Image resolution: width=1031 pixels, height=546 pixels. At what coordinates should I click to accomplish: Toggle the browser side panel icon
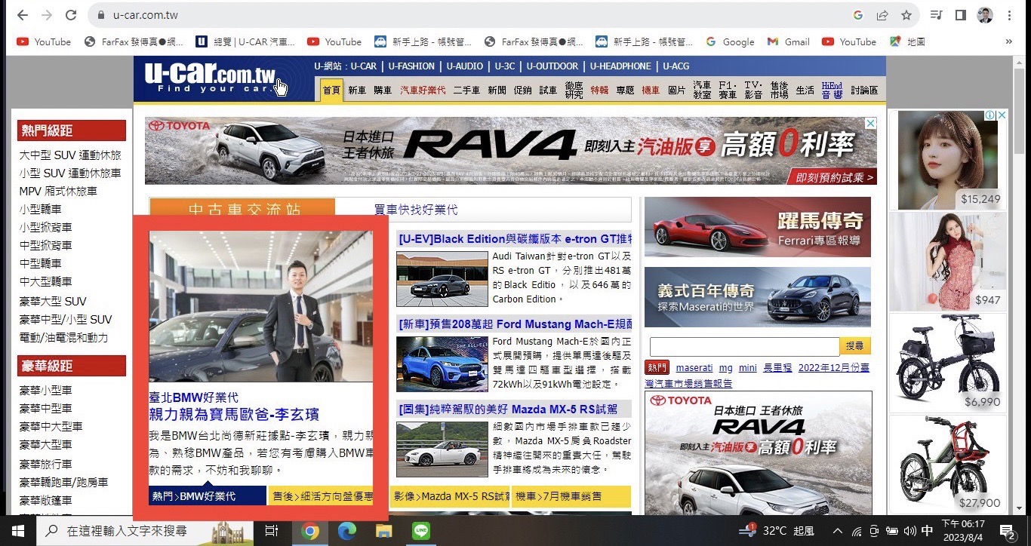pyautogui.click(x=961, y=15)
